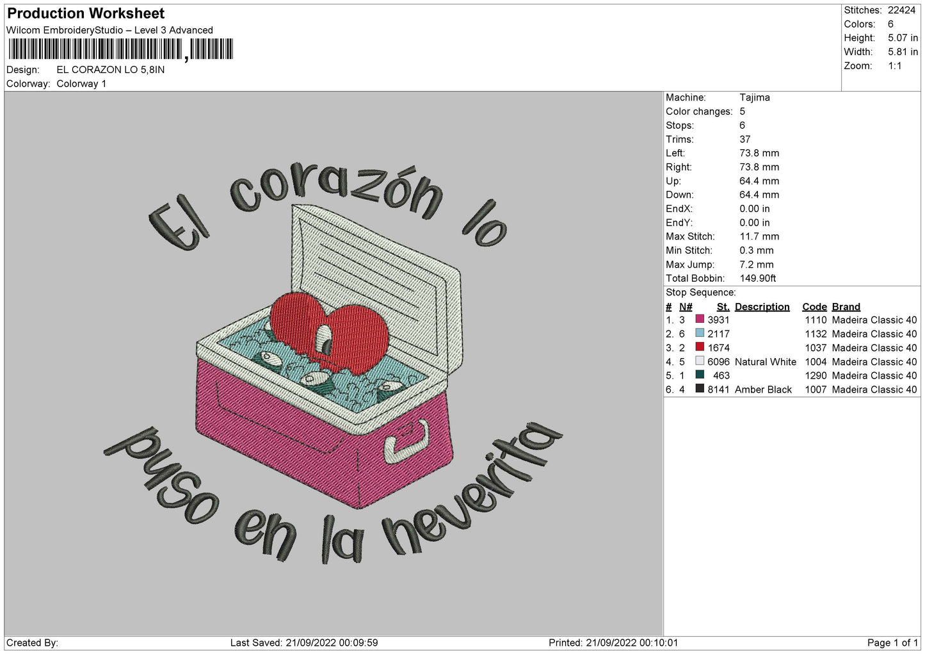Click the barcode under the worksheet title
Screen dimensions: 925x654
click(121, 50)
